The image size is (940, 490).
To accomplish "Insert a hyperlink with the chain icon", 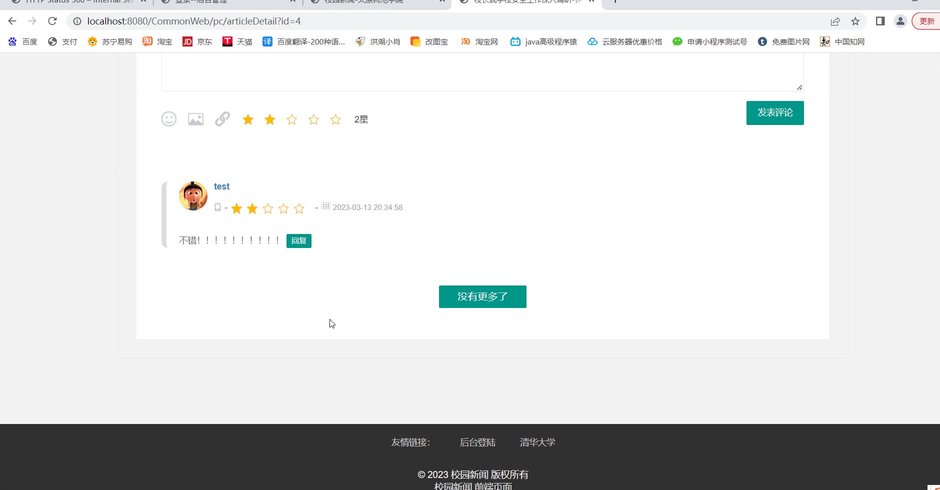I will [222, 119].
